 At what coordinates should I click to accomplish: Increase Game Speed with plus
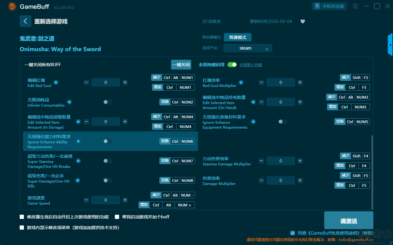tap(125, 200)
